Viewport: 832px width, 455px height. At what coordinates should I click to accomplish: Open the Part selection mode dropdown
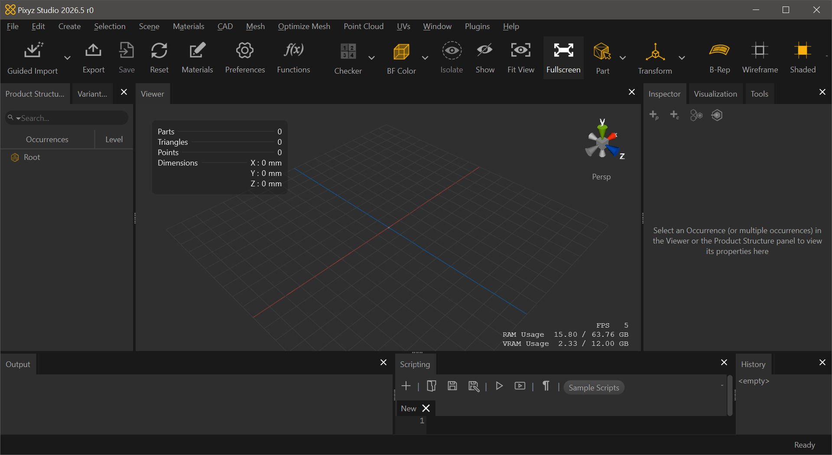(x=623, y=58)
